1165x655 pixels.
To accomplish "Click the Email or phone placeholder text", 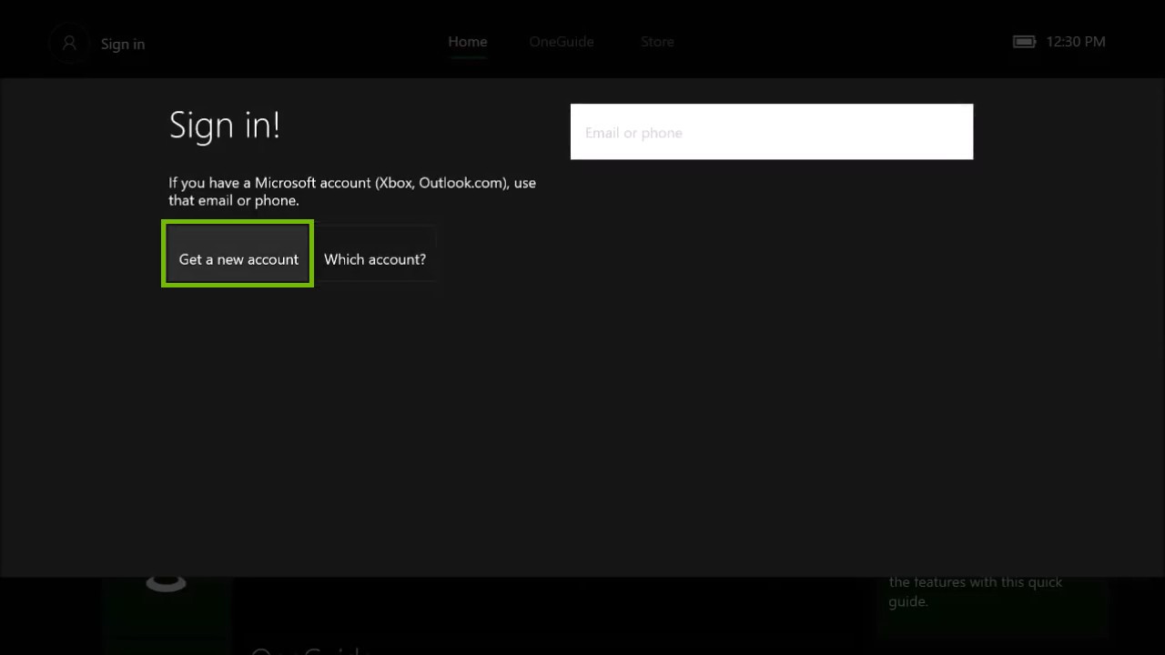I will click(633, 133).
